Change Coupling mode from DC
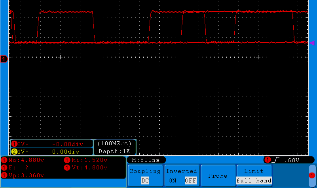 point(145,180)
